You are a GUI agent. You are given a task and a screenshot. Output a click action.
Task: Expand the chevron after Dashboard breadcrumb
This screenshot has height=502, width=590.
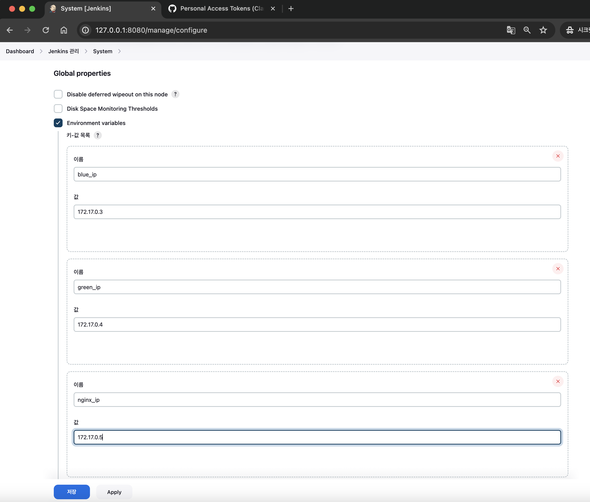click(x=41, y=51)
